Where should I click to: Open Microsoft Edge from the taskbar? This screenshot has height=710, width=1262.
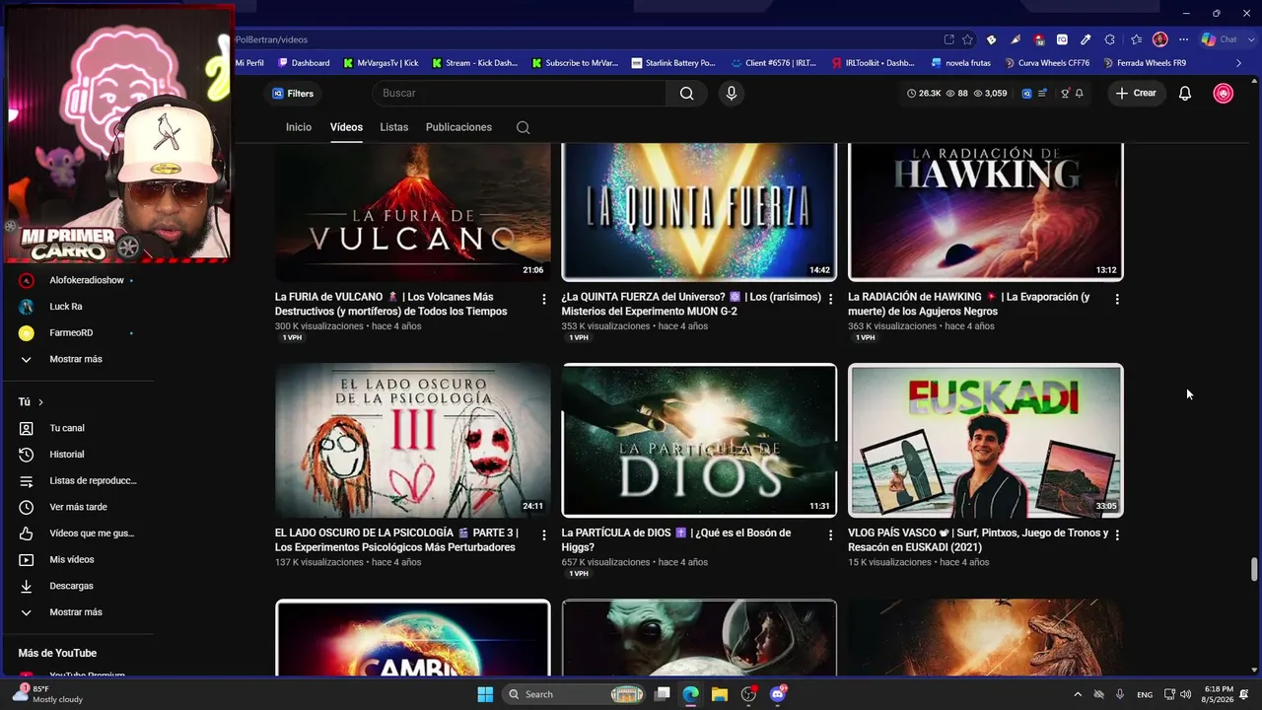(x=690, y=694)
